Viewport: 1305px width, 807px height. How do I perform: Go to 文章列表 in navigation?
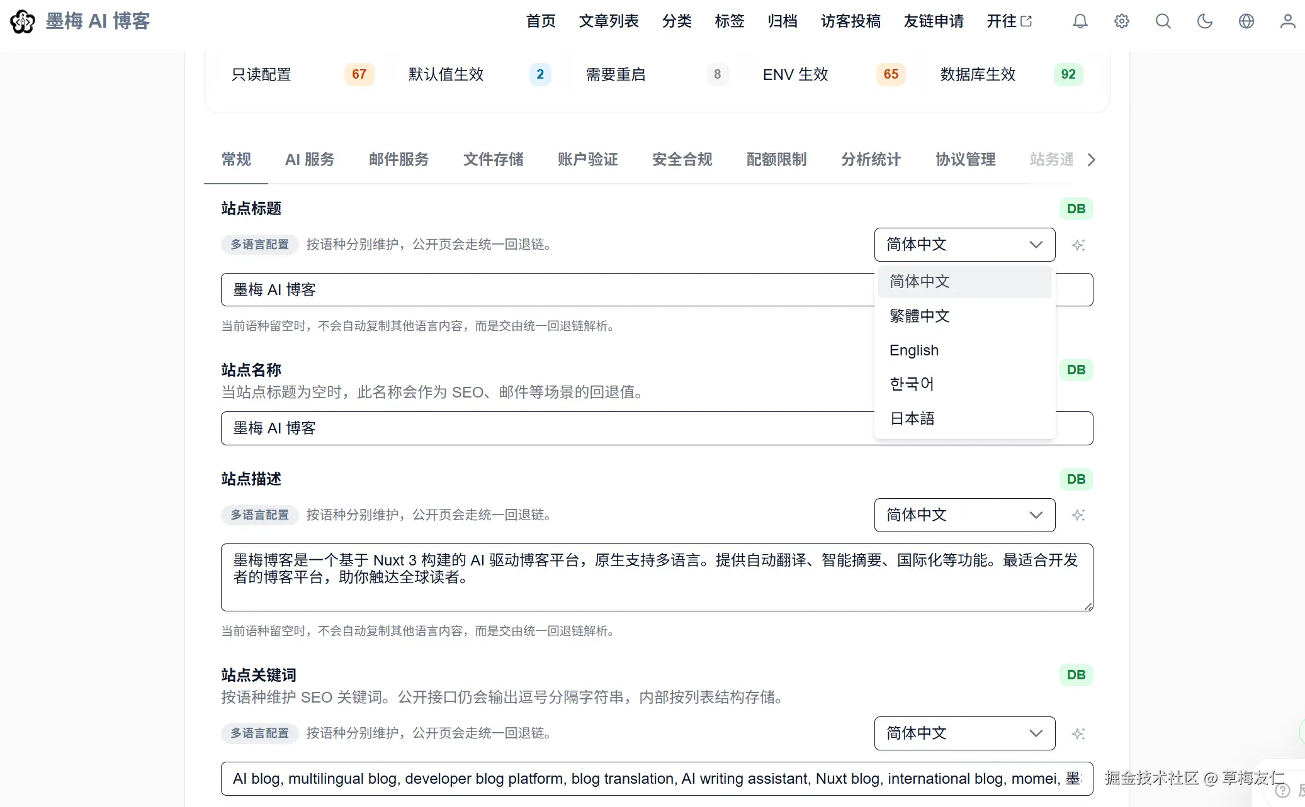click(609, 21)
